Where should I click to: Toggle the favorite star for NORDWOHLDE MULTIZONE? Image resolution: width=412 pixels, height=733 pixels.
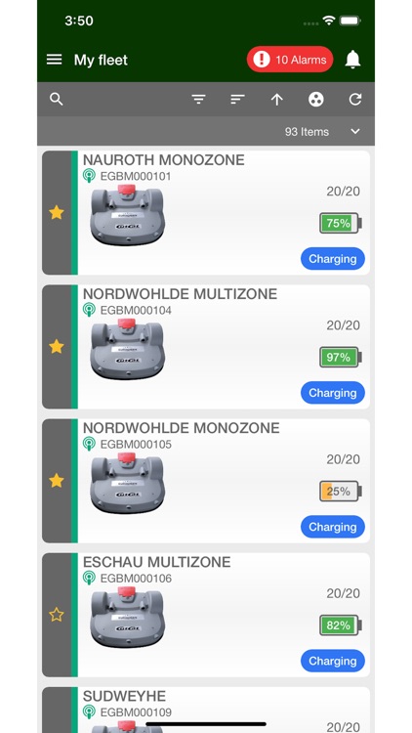pos(57,346)
